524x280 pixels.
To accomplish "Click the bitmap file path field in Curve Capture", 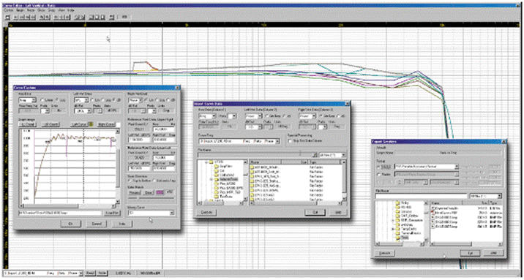I will point(60,213).
